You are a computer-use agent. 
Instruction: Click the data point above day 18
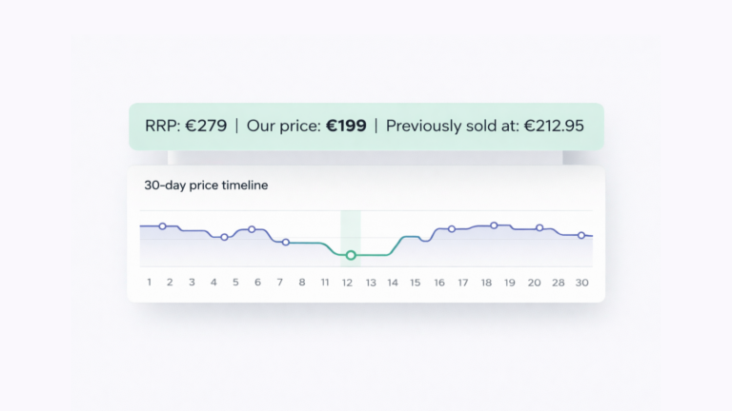494,225
